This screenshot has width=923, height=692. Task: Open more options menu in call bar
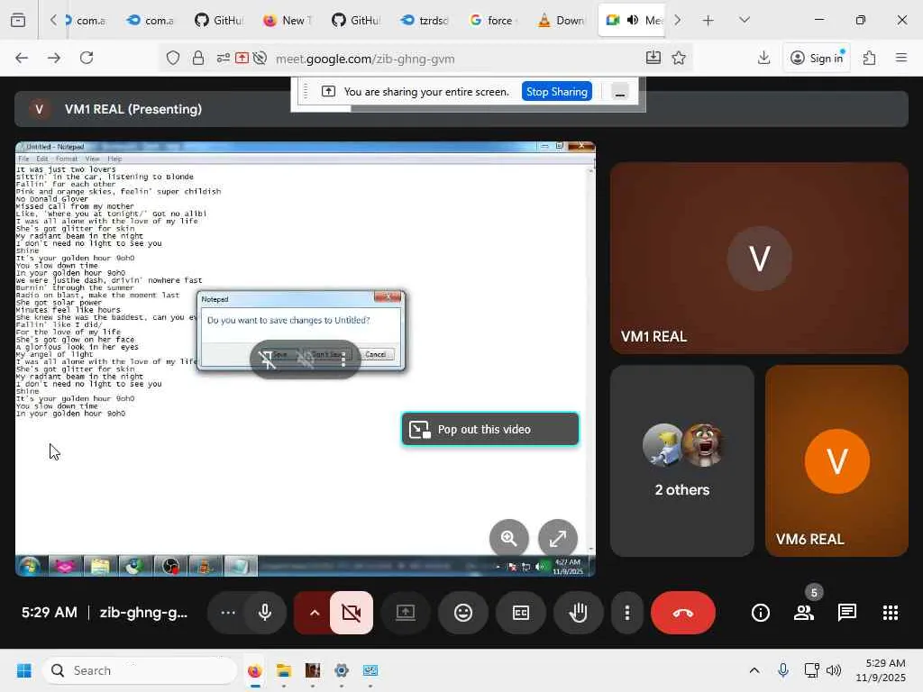627,613
